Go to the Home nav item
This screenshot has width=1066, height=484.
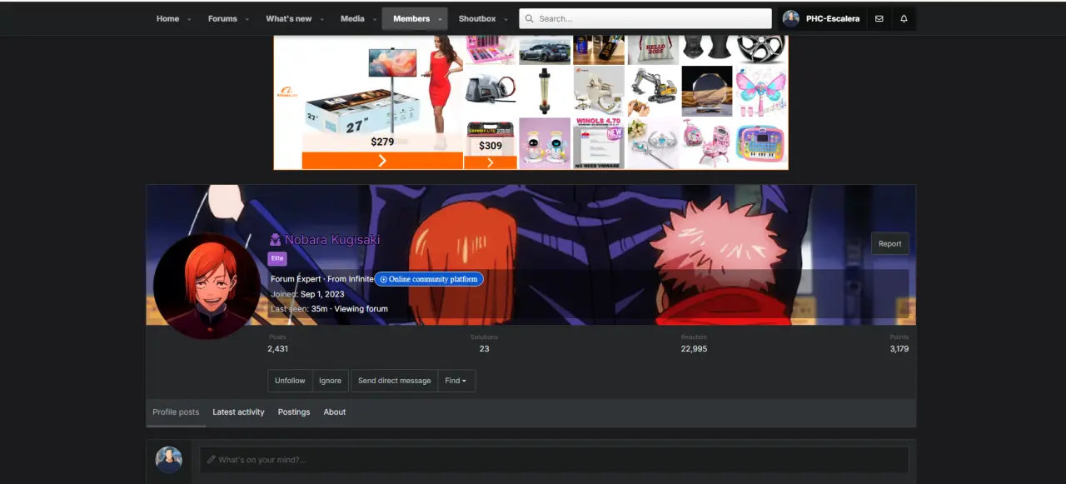click(x=167, y=18)
